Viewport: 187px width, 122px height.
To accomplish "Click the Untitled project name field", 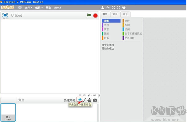I will pyautogui.click(x=17, y=16).
